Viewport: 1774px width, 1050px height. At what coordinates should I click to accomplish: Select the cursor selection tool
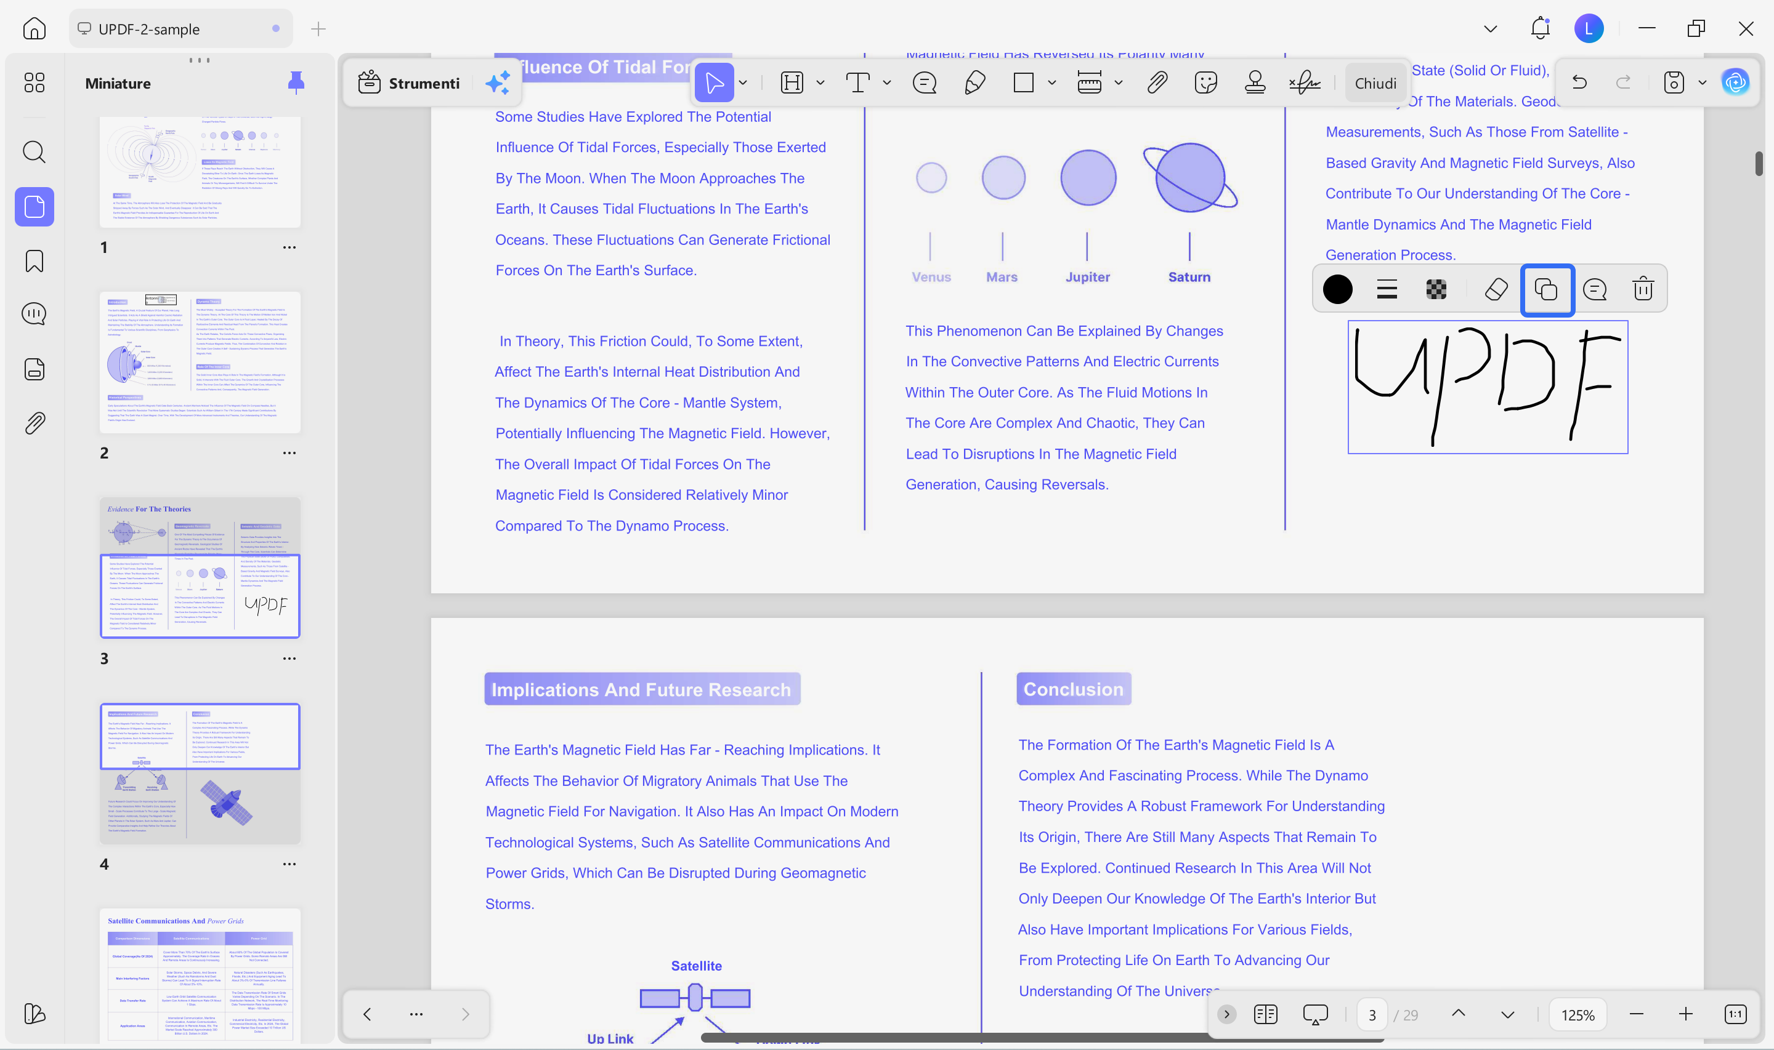pos(713,83)
